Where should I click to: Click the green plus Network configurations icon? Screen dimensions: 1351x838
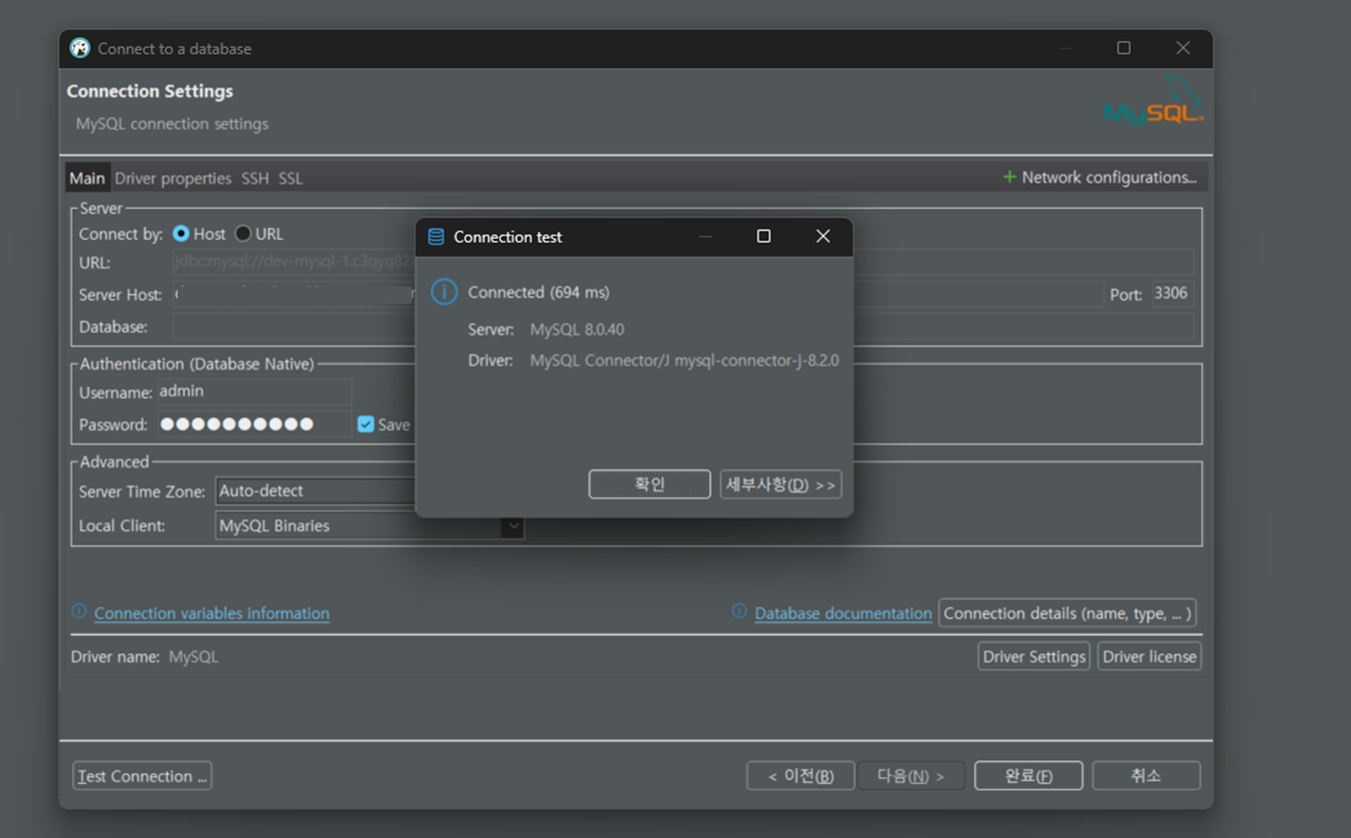1009,177
